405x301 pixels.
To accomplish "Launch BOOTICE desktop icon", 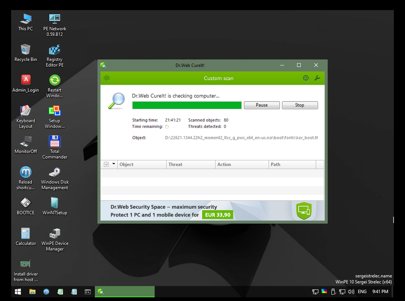I will coord(26,206).
